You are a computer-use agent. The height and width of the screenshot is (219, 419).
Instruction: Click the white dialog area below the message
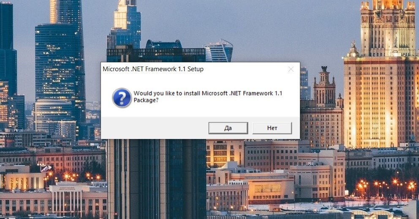click(x=200, y=111)
